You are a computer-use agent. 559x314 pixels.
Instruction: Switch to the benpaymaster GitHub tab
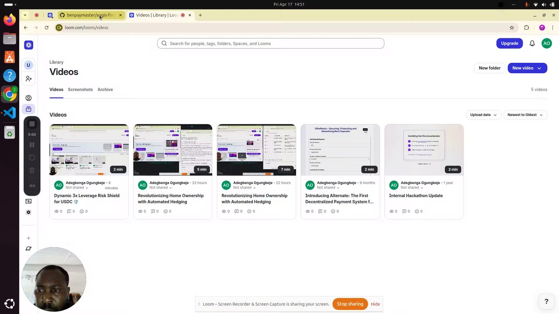[91, 15]
